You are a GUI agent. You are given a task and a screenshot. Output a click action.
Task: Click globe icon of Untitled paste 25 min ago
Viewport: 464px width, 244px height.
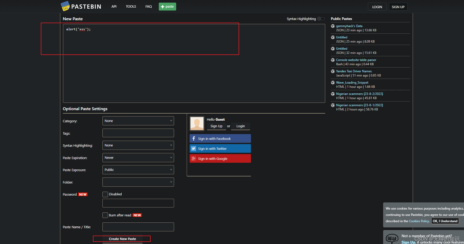pyautogui.click(x=333, y=37)
